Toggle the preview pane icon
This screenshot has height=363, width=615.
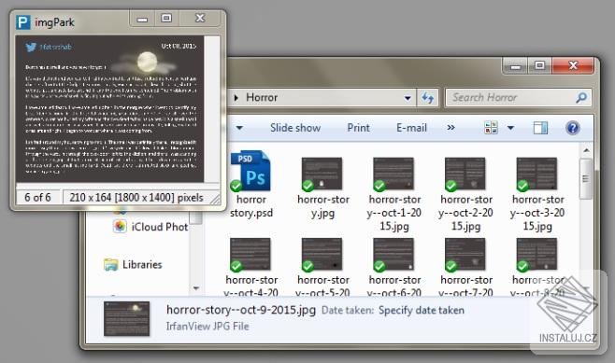(x=540, y=128)
